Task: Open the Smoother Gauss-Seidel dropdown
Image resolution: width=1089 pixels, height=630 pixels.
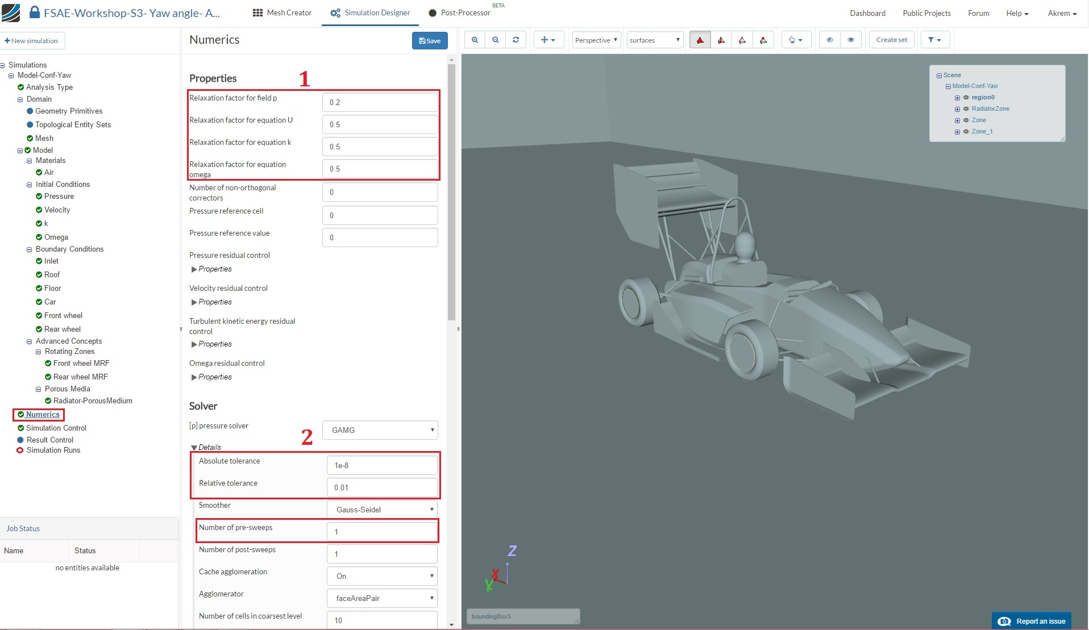Action: tap(382, 510)
